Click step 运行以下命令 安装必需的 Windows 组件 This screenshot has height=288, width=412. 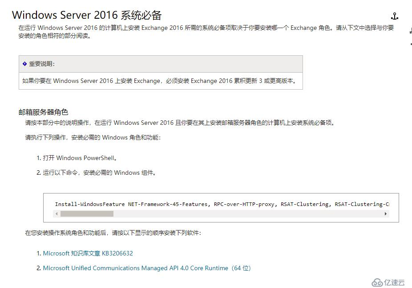click(99, 173)
